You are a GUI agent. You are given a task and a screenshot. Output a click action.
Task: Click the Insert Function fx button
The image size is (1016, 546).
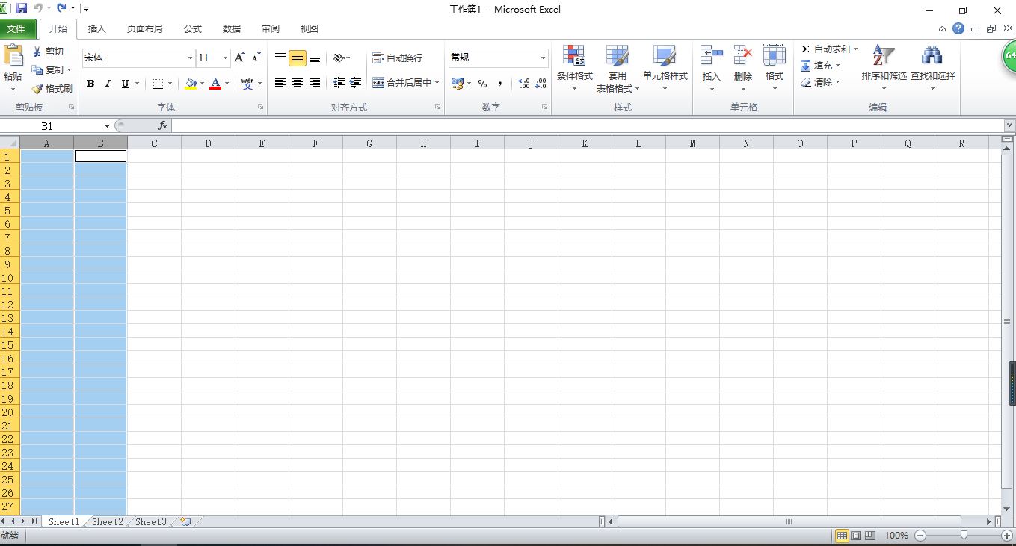coord(163,126)
